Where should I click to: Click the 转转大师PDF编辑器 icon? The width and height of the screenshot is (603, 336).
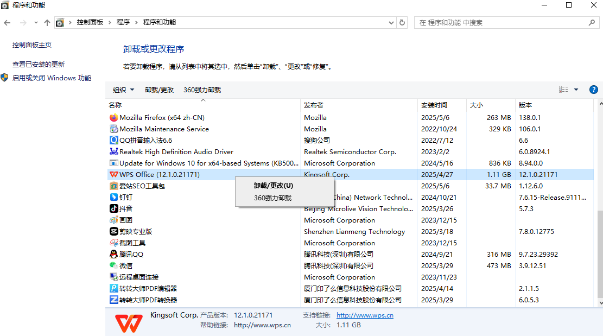pos(114,288)
